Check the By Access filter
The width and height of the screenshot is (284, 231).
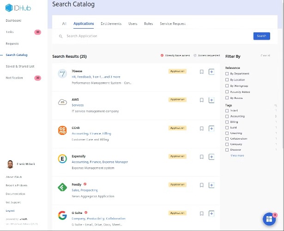coord(227,98)
